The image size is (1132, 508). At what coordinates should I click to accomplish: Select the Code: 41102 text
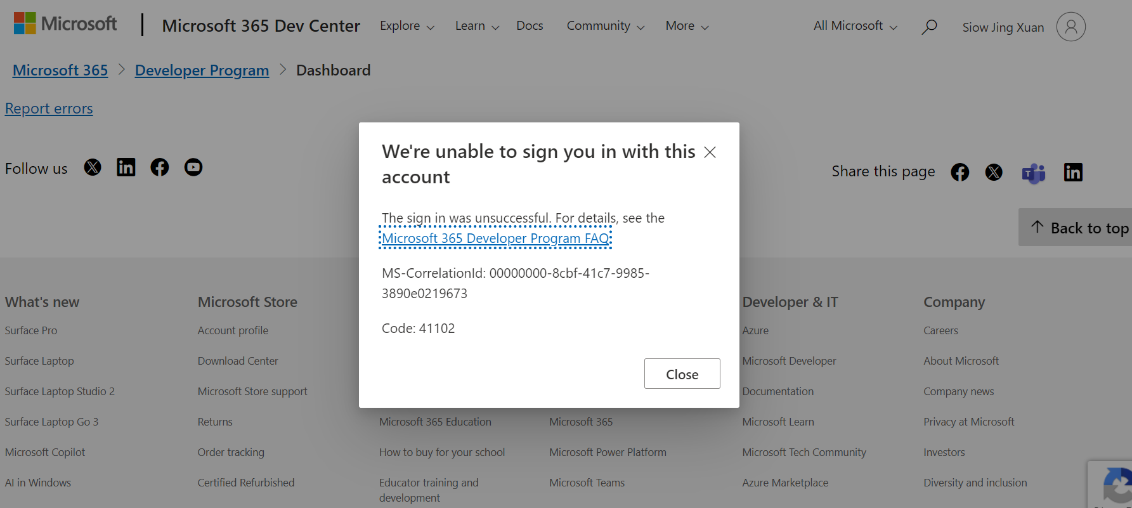point(418,329)
